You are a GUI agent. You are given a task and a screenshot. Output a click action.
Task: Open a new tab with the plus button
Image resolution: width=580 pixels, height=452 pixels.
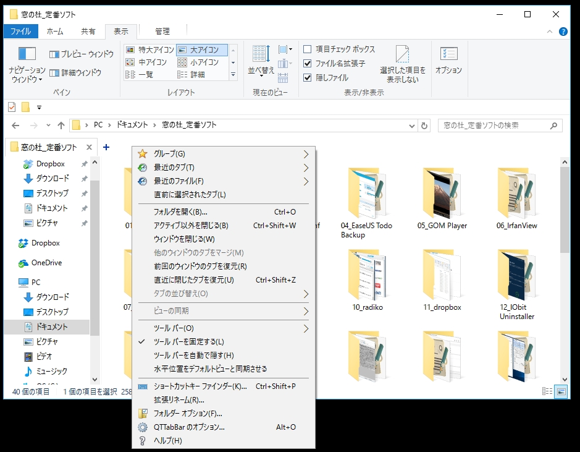coord(106,147)
